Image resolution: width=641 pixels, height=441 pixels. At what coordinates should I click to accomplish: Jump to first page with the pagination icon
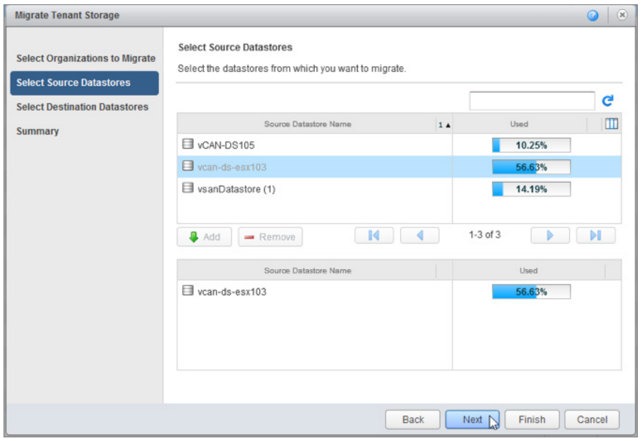[375, 235]
